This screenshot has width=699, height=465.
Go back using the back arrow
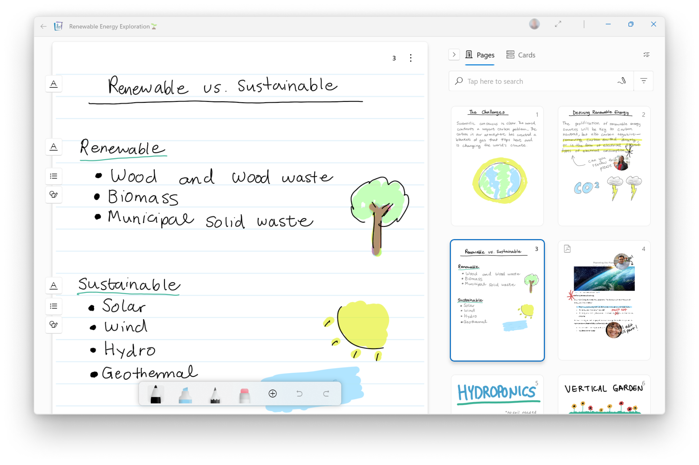point(43,26)
